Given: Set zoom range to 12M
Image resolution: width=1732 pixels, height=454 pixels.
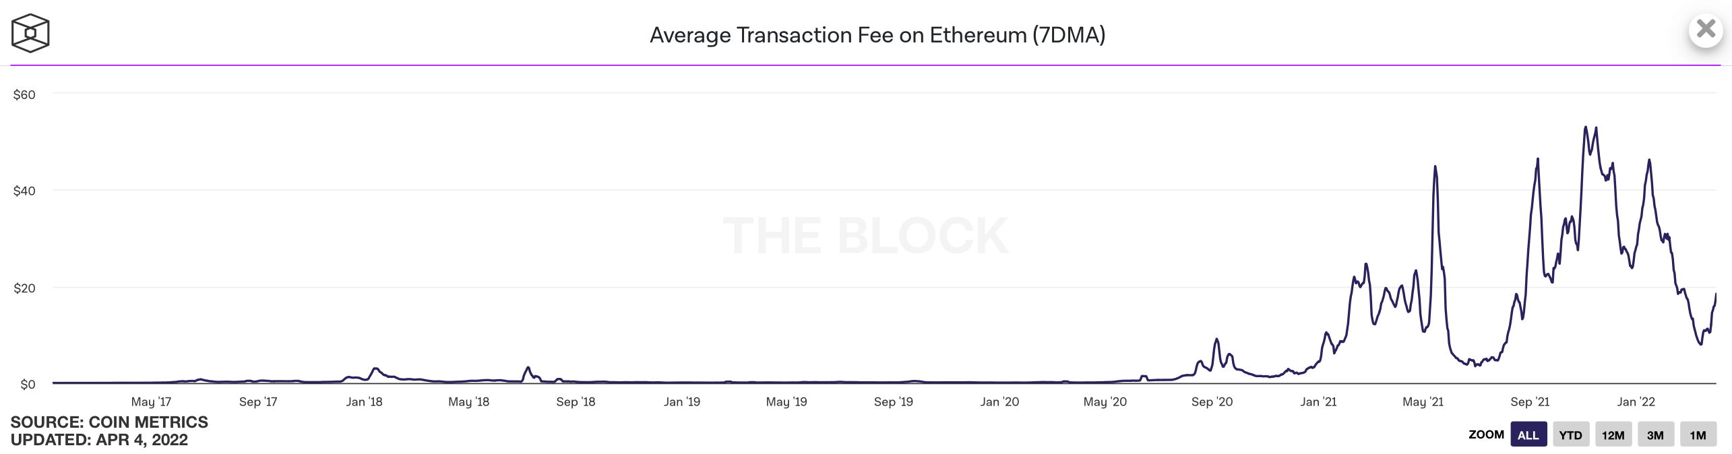Looking at the screenshot, I should pyautogui.click(x=1613, y=435).
